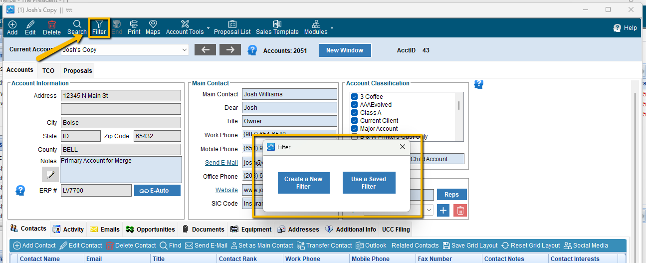This screenshot has width=646, height=263.
Task: Uncheck the 3 Coffee classification
Action: 354,97
